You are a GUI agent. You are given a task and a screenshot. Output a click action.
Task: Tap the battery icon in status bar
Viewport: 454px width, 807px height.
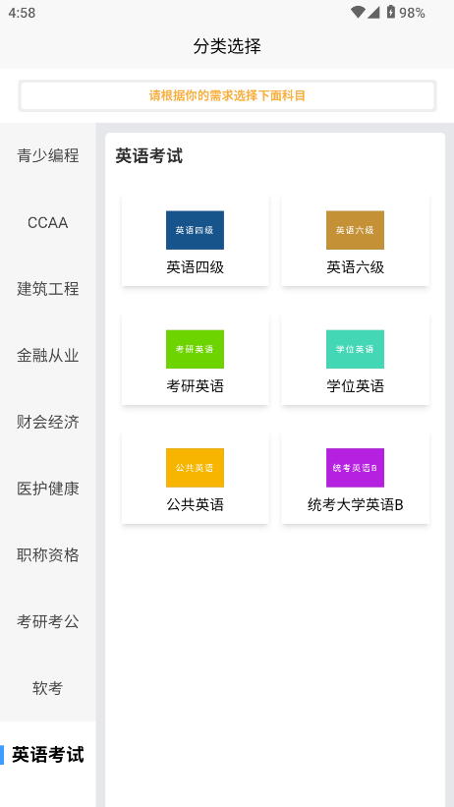pos(391,13)
